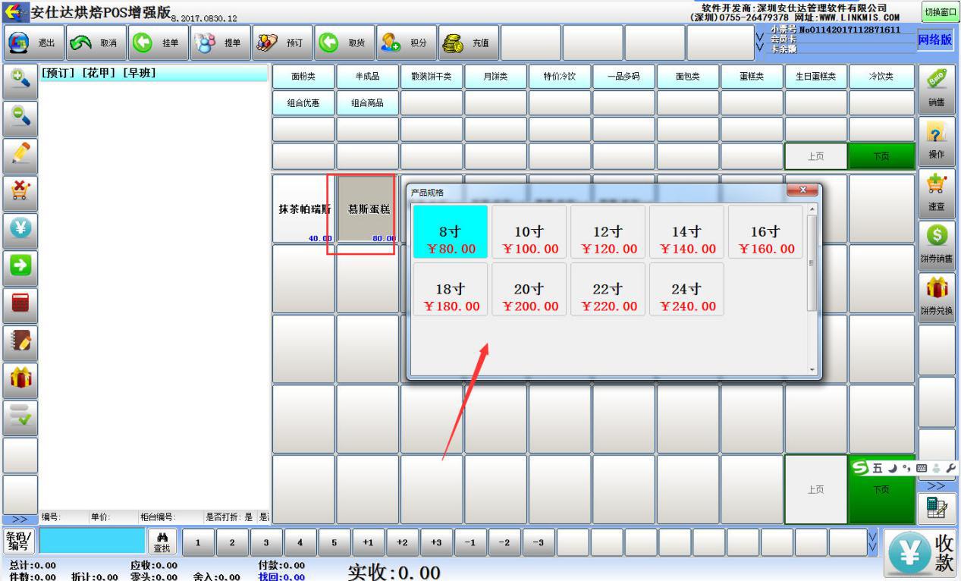Open 充值 recharge with coins icon

pos(468,42)
